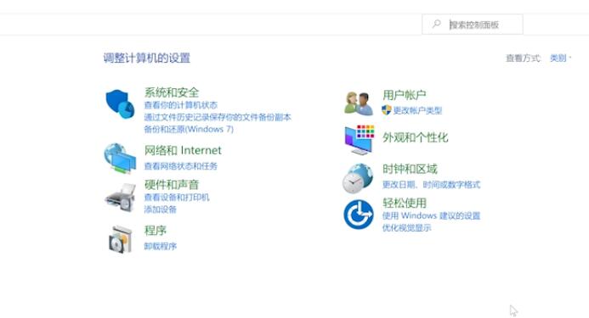Click the UAC shield beside 更改帐户类型

coord(386,110)
